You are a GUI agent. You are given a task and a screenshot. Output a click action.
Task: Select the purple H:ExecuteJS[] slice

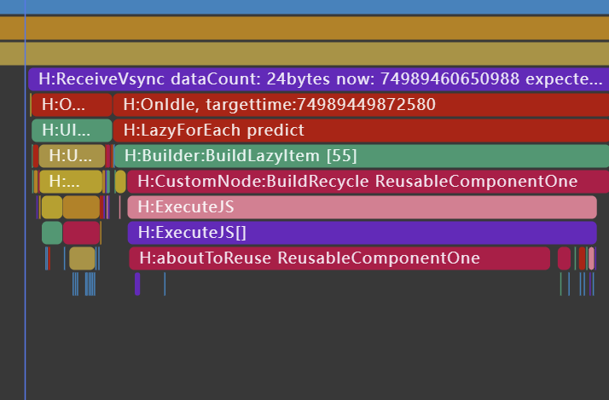(x=362, y=233)
